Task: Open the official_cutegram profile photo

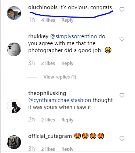Action: (14, 142)
